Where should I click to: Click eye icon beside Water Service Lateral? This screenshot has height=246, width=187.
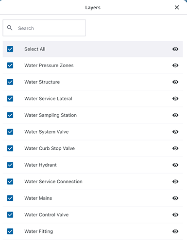(x=175, y=99)
